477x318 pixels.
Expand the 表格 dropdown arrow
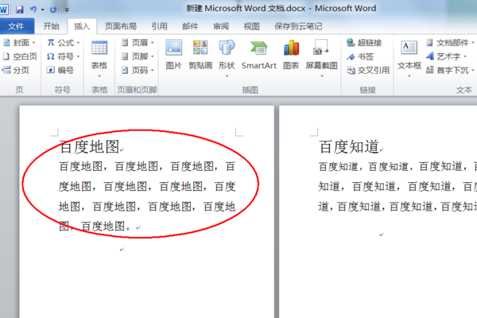(99, 76)
